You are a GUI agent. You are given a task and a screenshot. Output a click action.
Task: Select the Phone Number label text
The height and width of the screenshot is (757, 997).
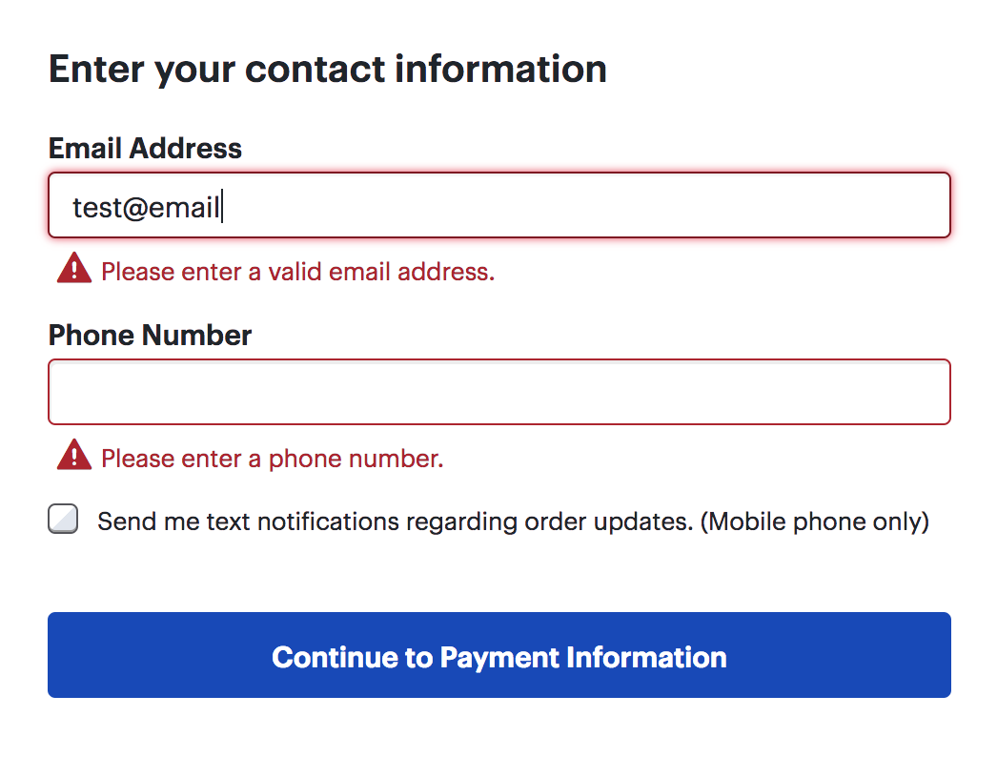click(150, 335)
